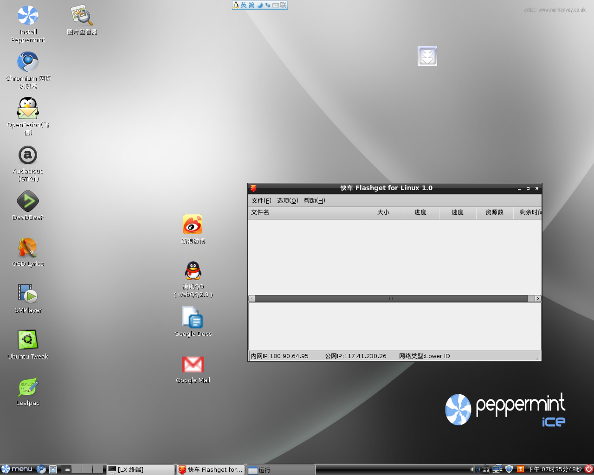Click the keyboard input method tray icon
Image resolution: width=594 pixels, height=475 pixels.
486,469
